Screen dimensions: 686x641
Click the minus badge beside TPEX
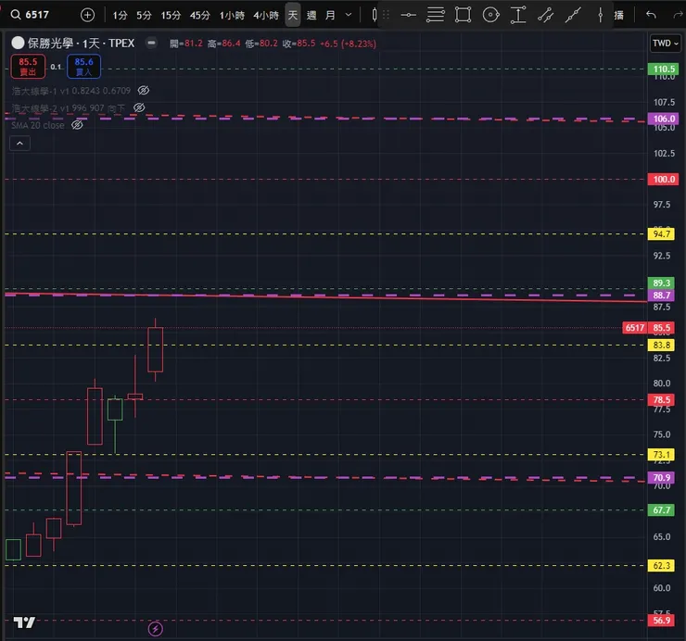pos(151,43)
